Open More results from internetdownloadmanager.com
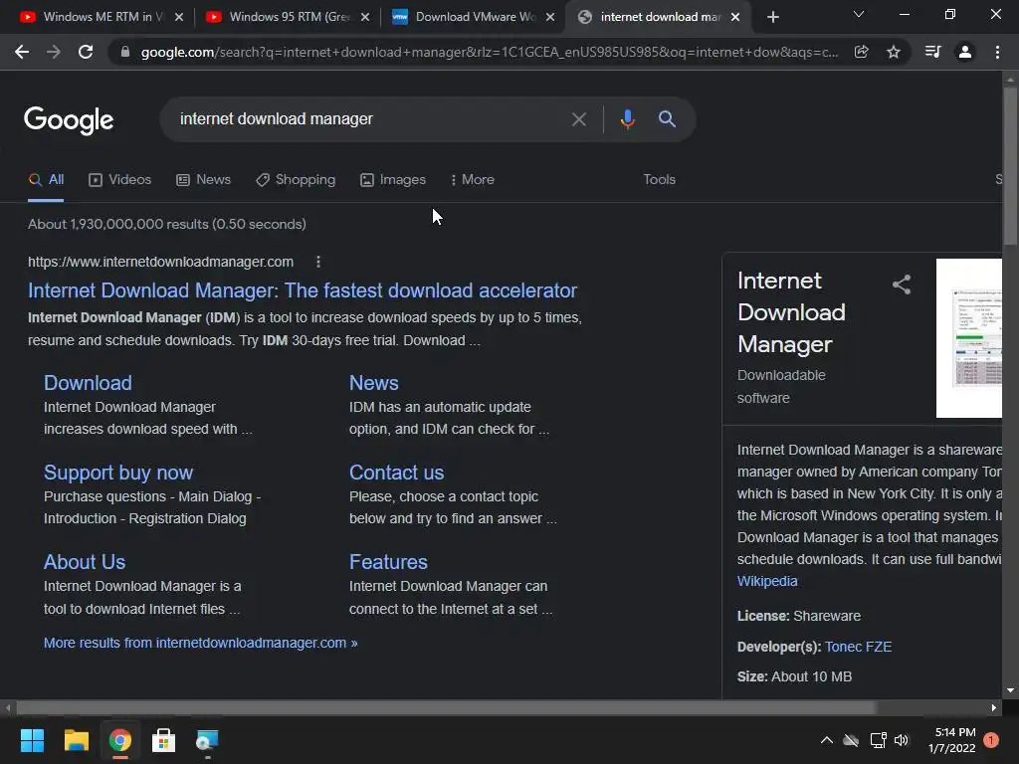 200,643
